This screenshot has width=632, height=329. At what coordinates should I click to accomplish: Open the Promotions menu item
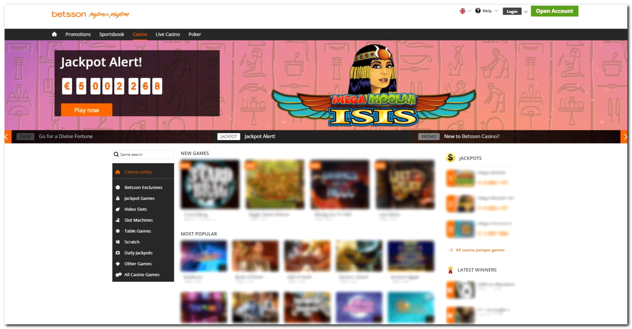pyautogui.click(x=78, y=34)
